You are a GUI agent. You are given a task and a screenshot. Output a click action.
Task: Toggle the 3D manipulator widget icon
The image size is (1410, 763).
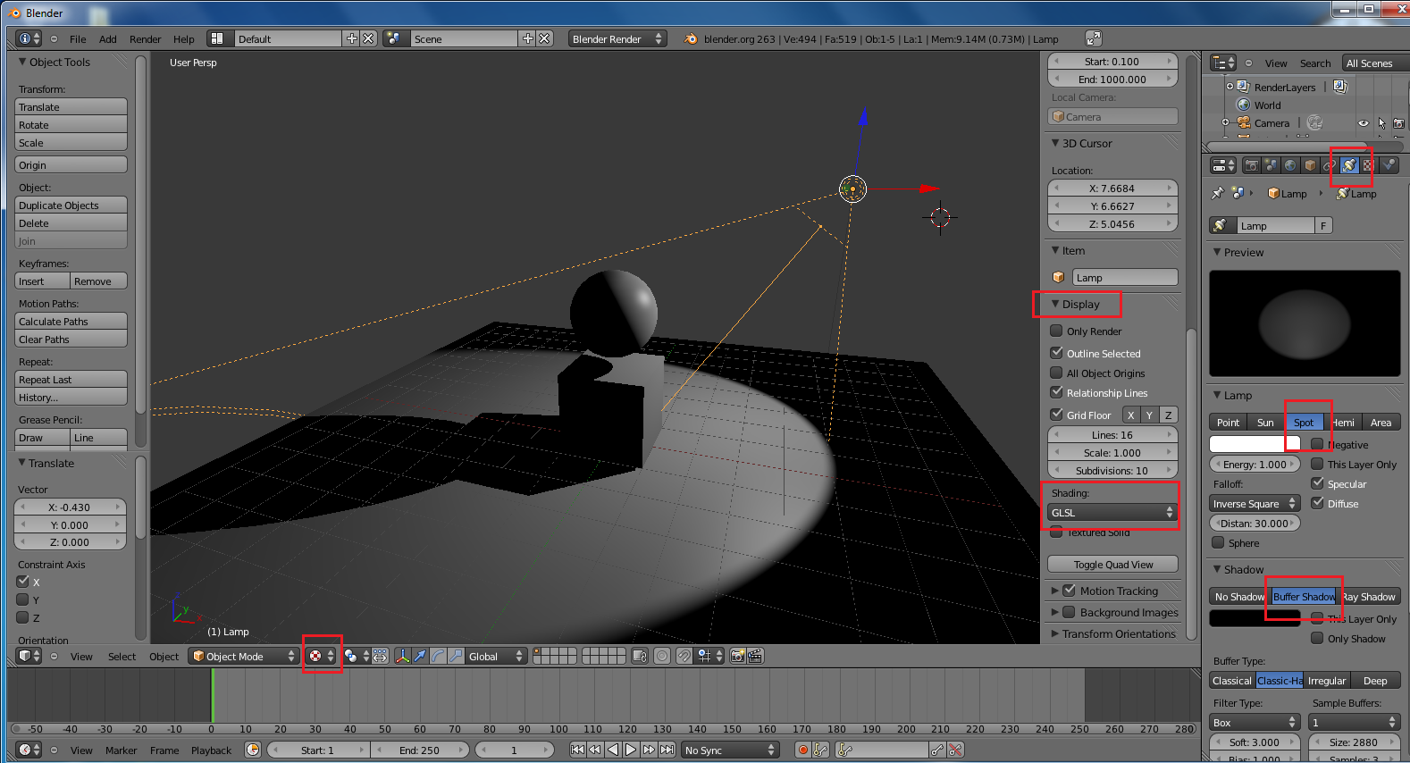click(402, 656)
